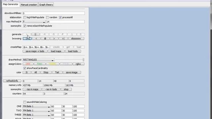Viewport: 212px width, 119px height.
Task: Click the refreshInfo field showing 40
Action: point(61,81)
